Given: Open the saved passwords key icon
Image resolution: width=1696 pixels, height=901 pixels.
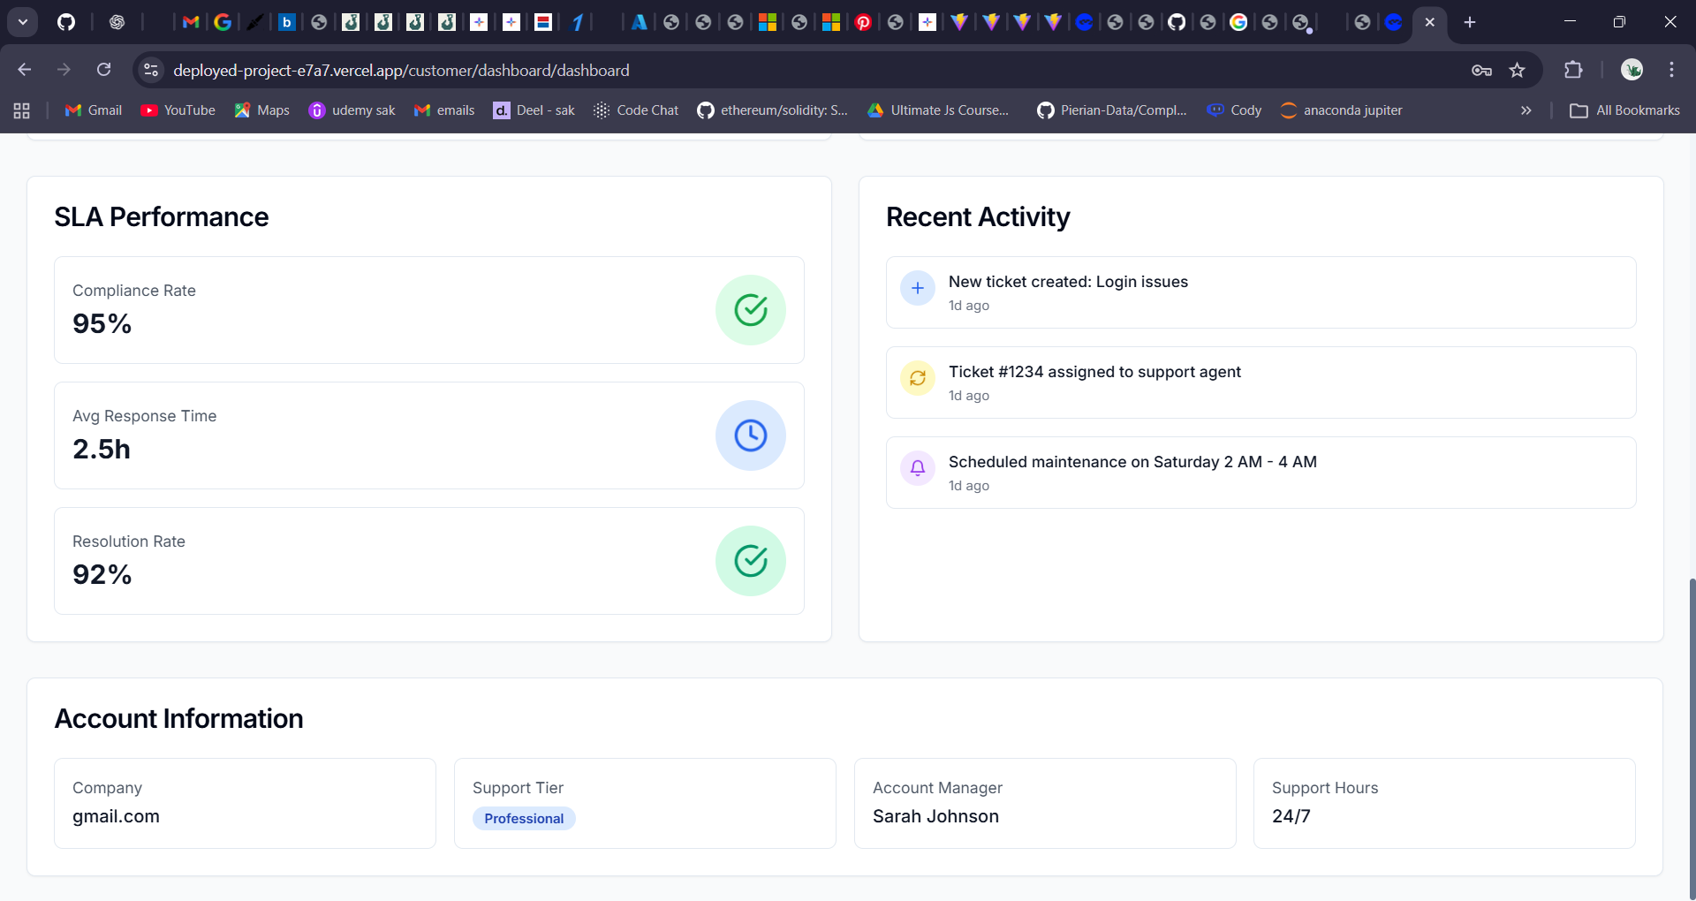Looking at the screenshot, I should point(1481,70).
